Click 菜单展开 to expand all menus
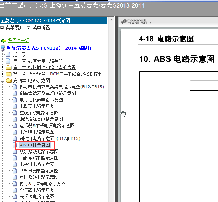218x202 pixels. coord(14,28)
